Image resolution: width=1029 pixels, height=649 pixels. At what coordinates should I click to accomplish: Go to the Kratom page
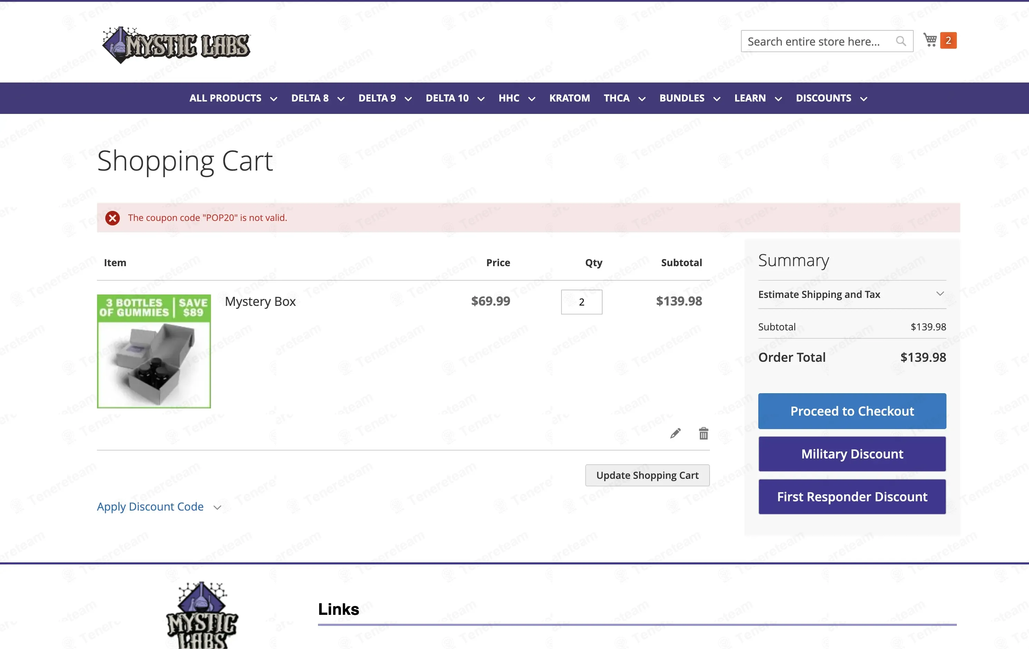click(x=570, y=98)
